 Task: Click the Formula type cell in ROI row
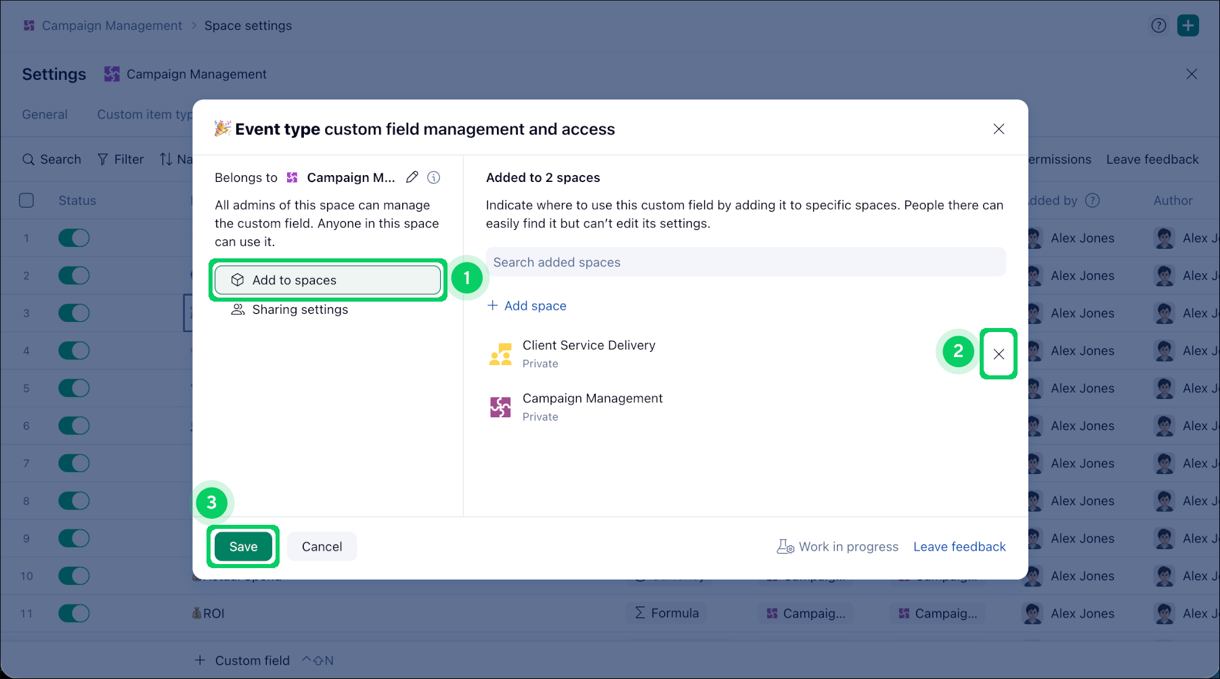coord(667,613)
